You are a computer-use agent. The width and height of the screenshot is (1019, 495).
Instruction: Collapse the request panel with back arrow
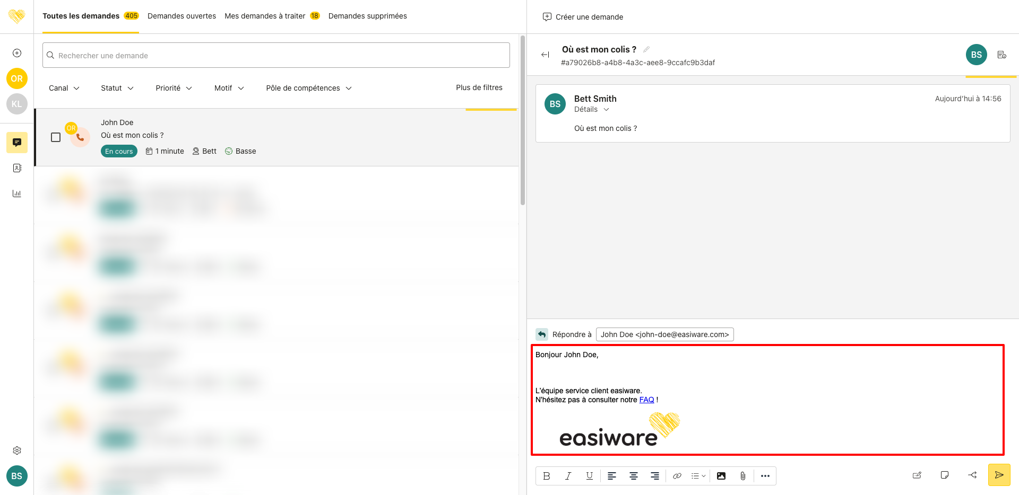(x=545, y=55)
